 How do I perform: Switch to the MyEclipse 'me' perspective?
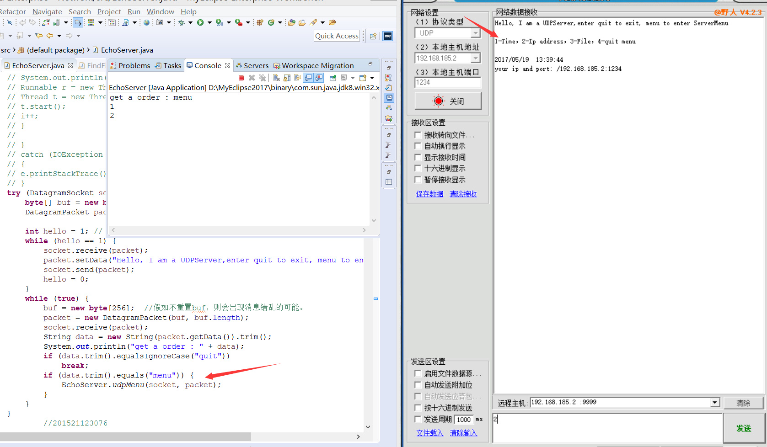point(388,36)
